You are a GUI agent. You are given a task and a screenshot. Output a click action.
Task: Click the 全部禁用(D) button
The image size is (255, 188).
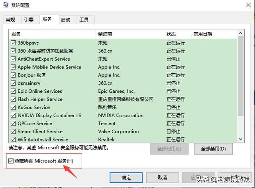tap(214, 149)
